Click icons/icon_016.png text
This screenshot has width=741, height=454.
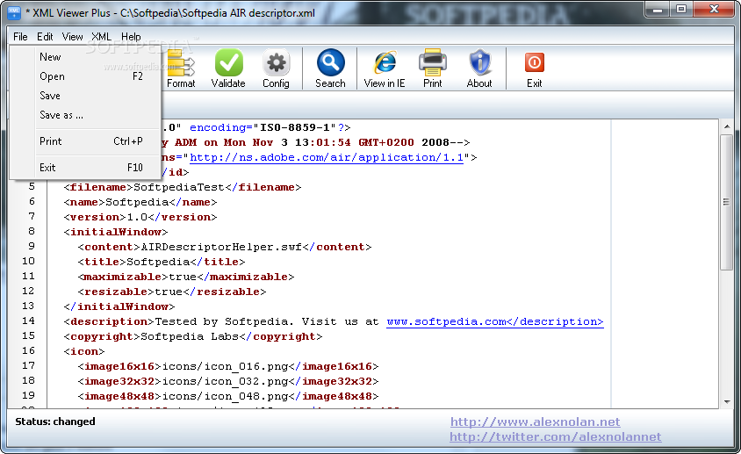coord(225,366)
